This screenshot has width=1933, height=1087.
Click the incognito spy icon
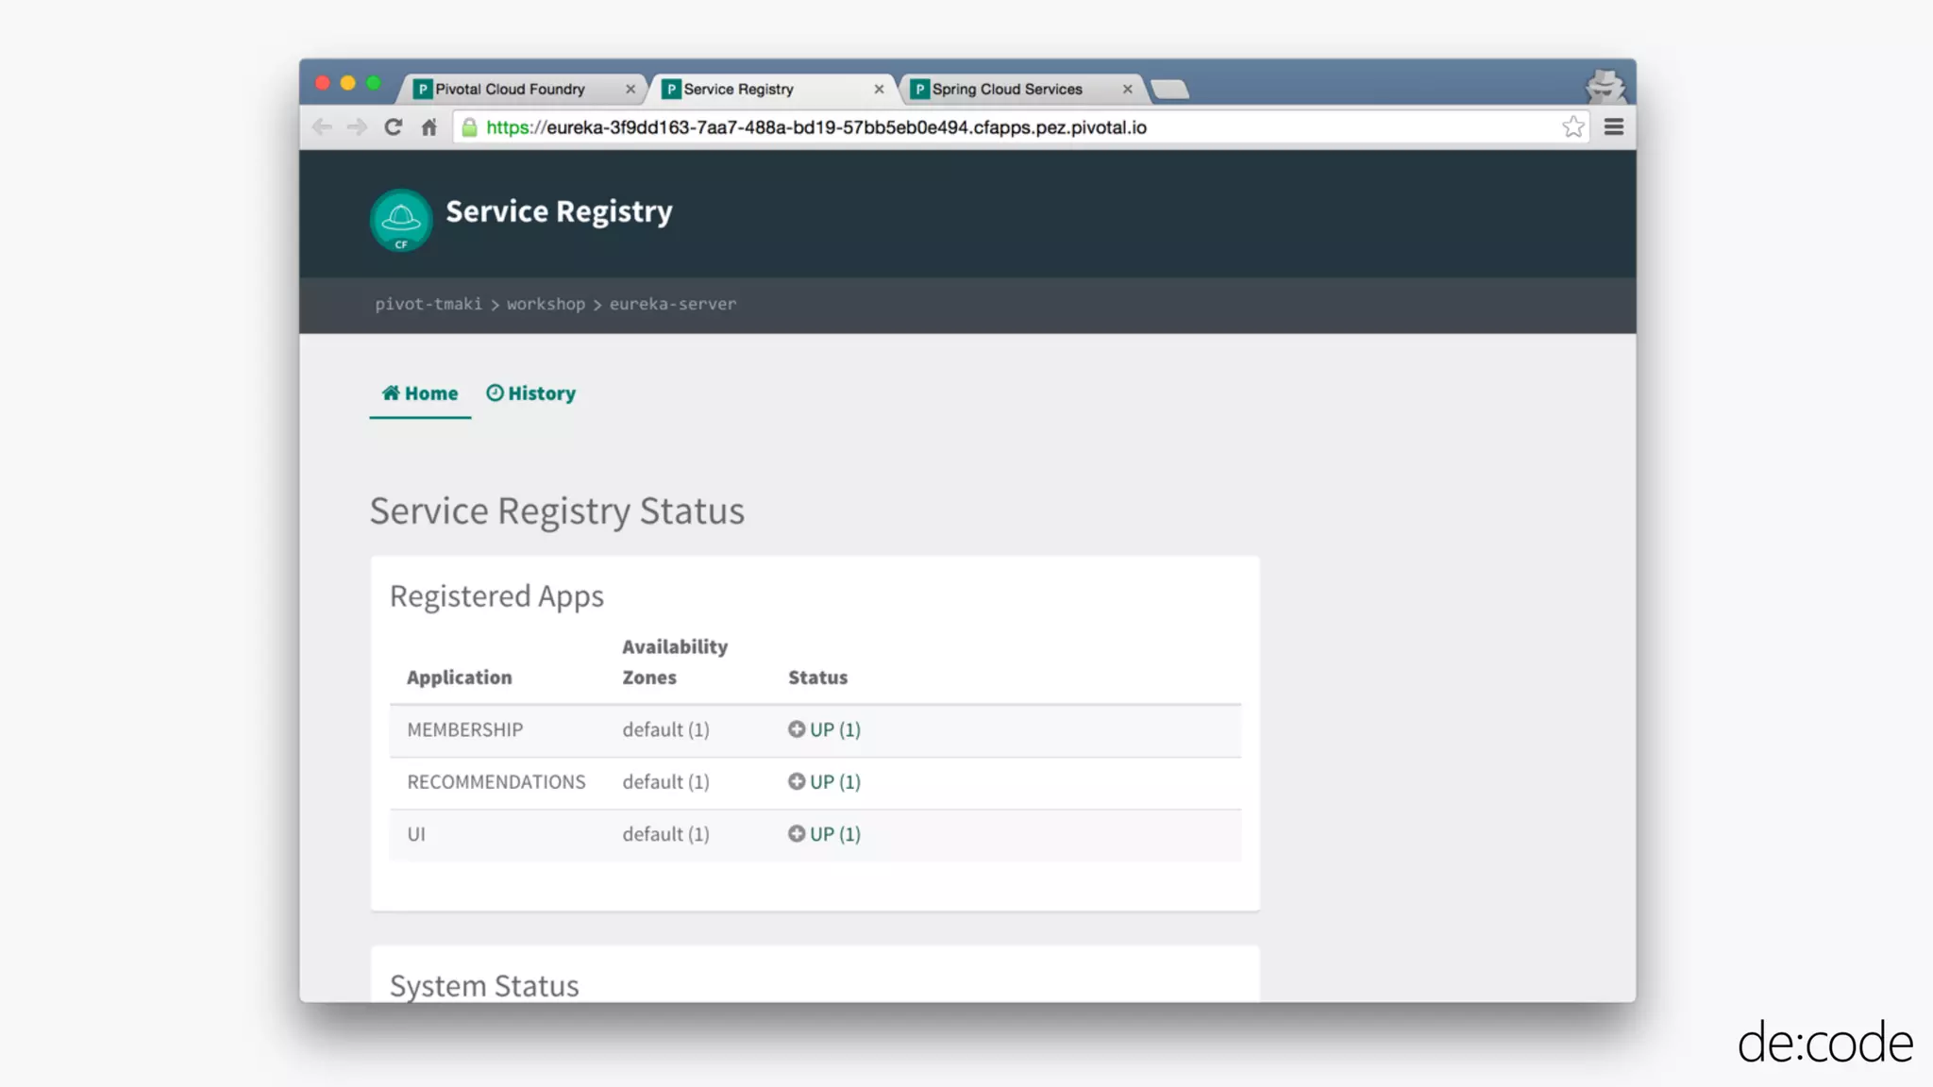click(1605, 87)
